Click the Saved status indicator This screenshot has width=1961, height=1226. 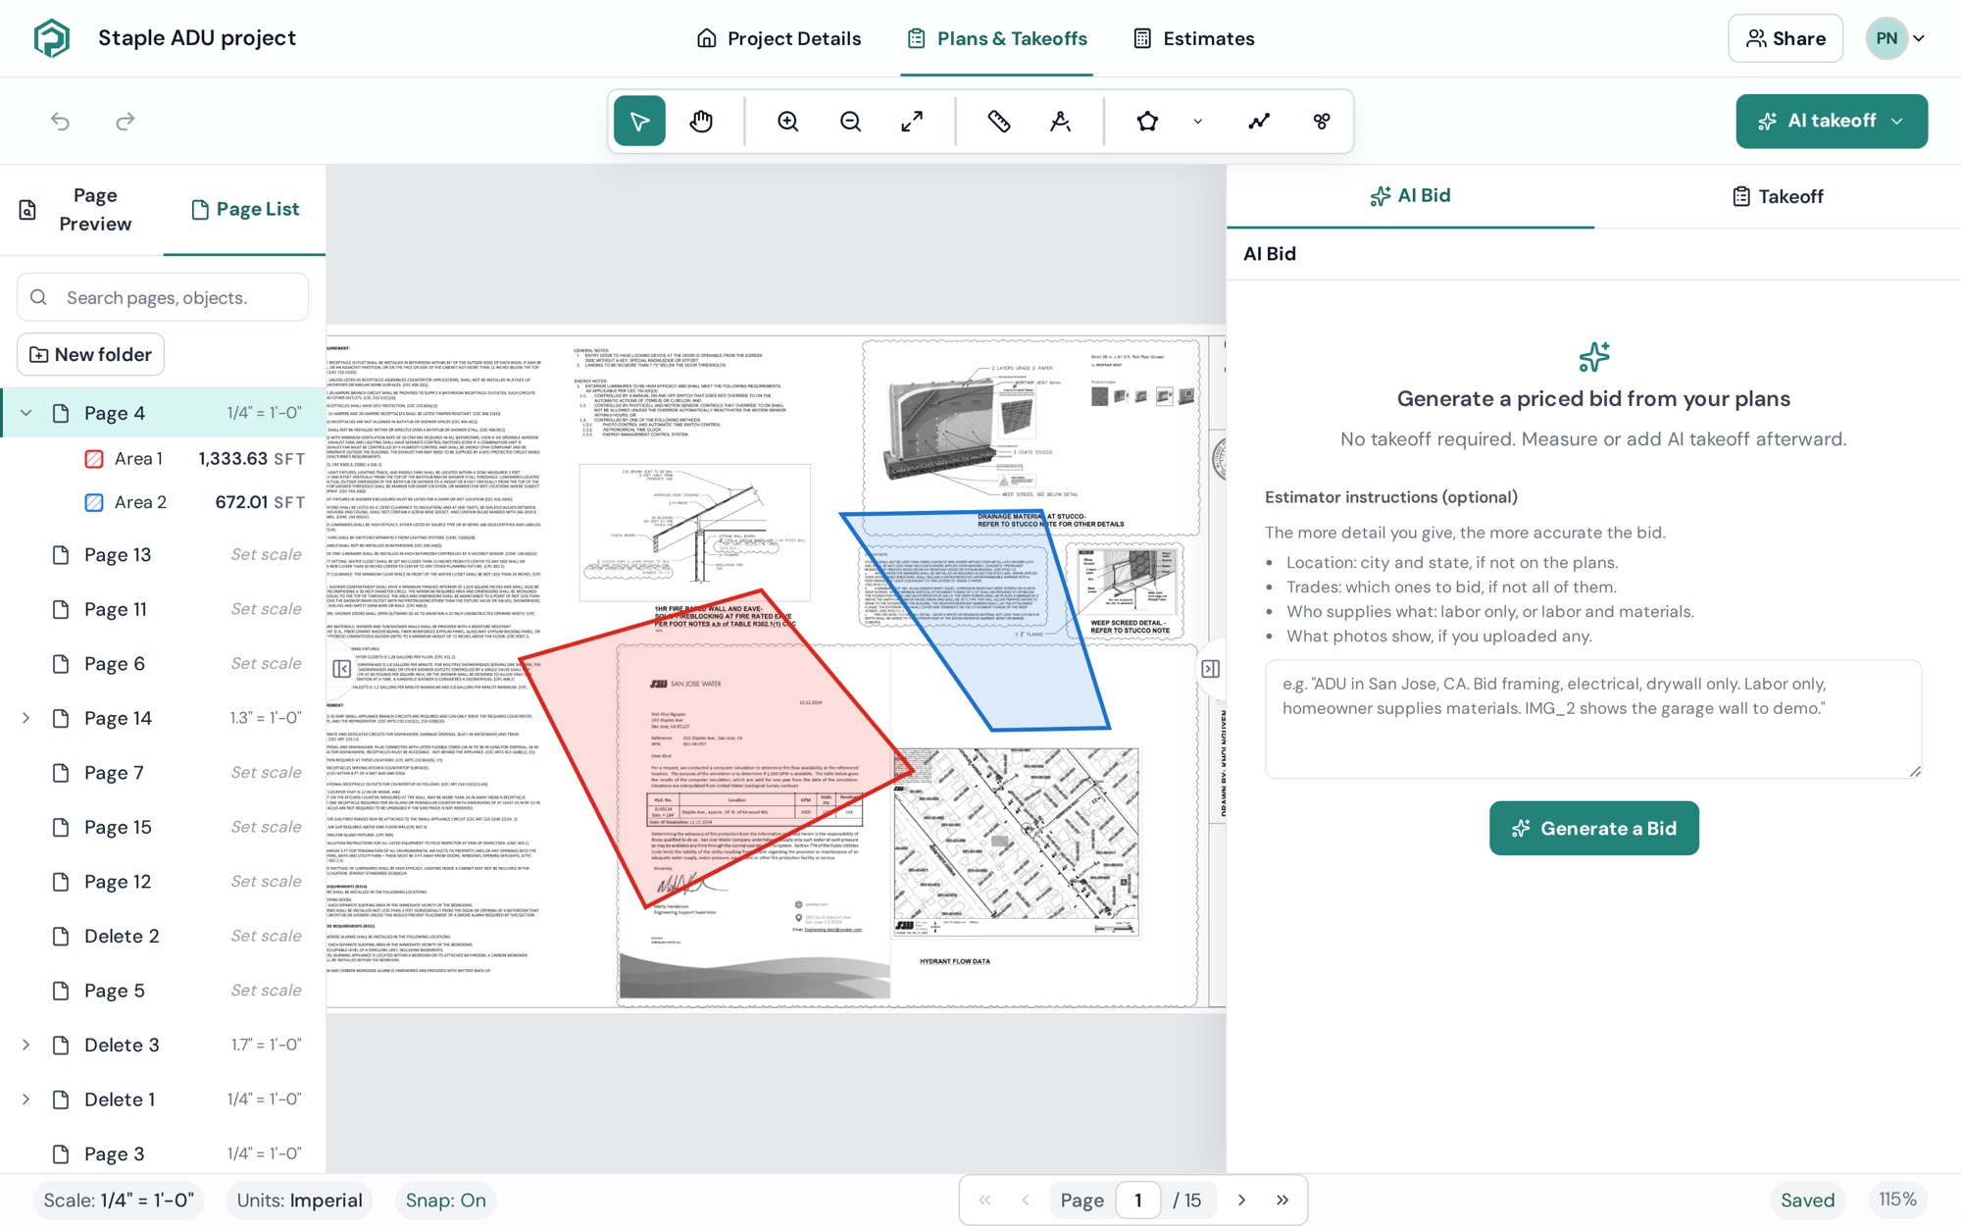(x=1807, y=1200)
